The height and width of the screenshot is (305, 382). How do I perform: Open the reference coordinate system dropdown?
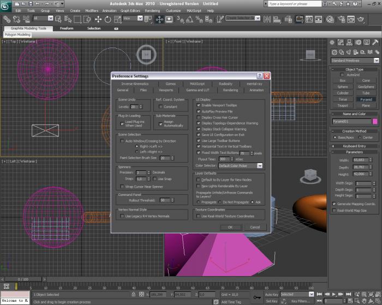(x=133, y=18)
